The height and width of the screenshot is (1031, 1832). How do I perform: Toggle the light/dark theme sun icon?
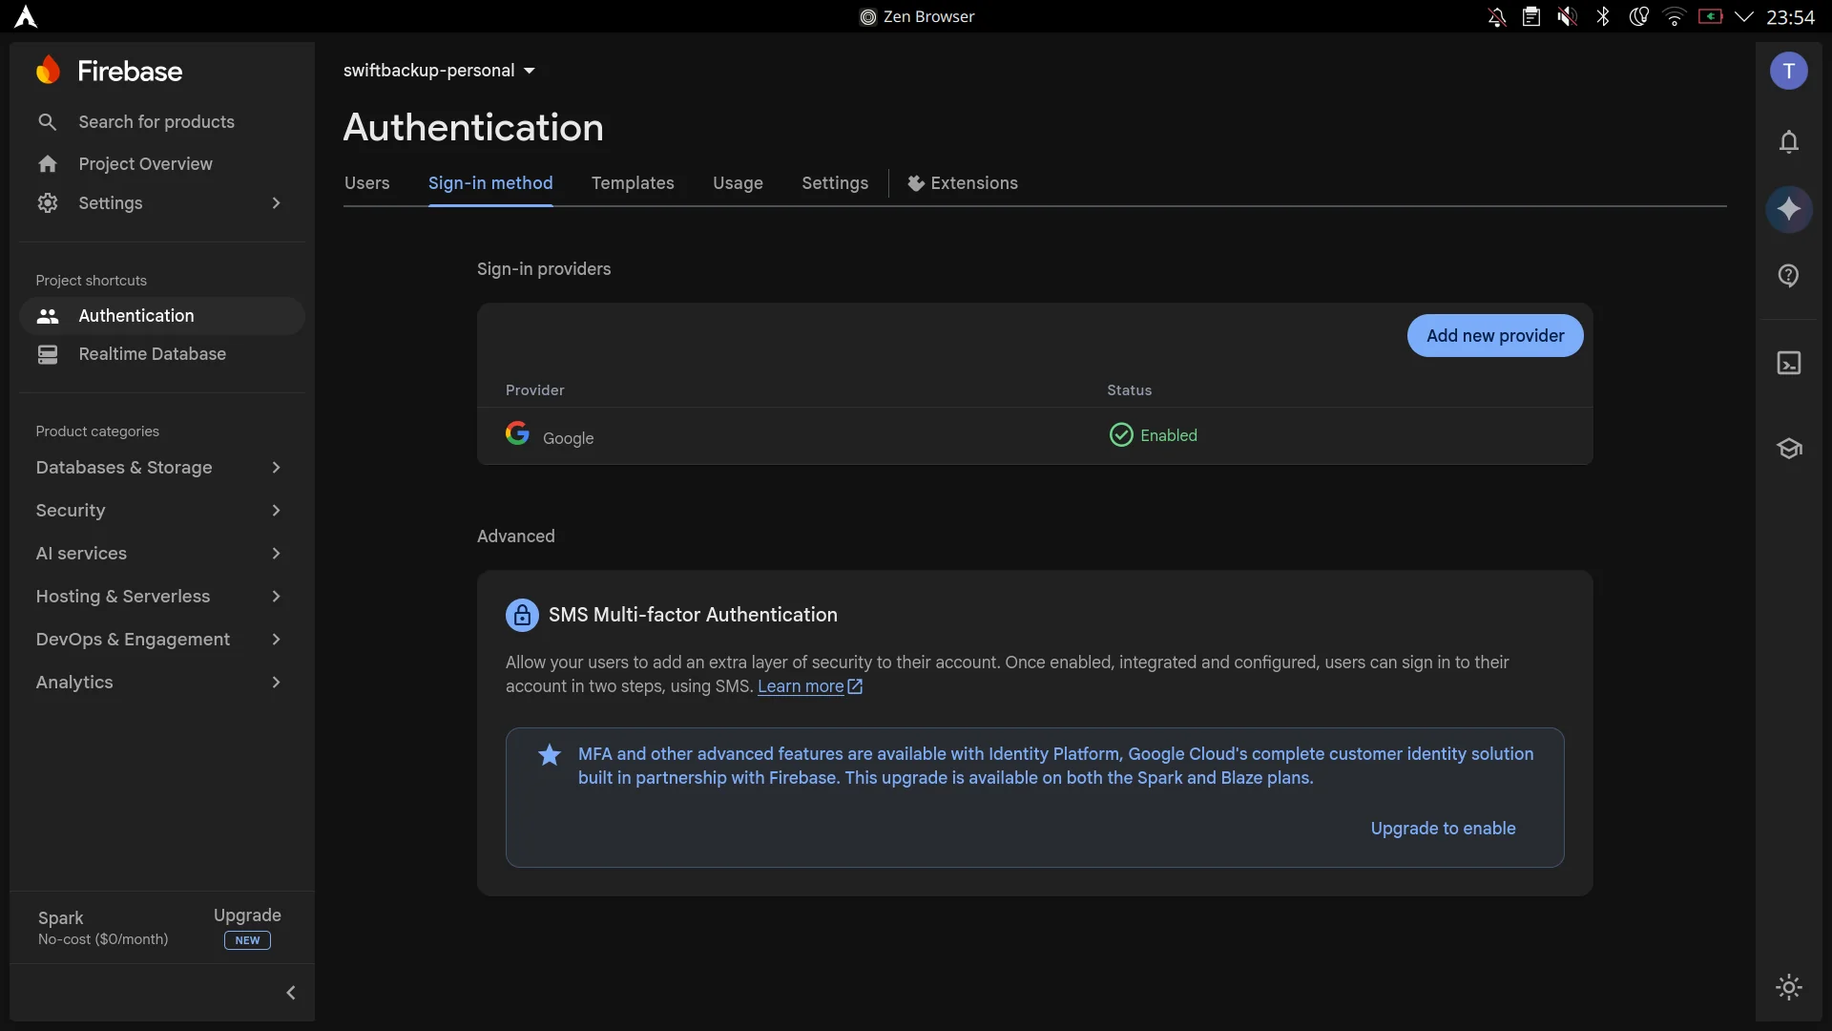pos(1789,987)
